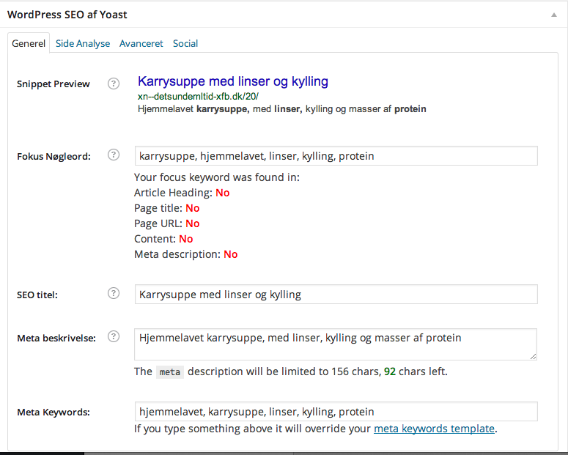Click the SEO titel help icon
The width and height of the screenshot is (568, 455).
coord(114,293)
